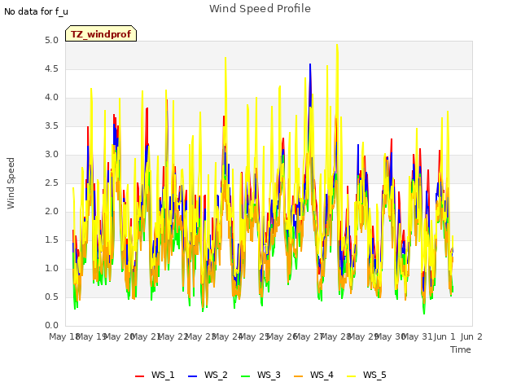Click the green WS_3 legend swatch
521x391 pixels.
tap(245, 376)
